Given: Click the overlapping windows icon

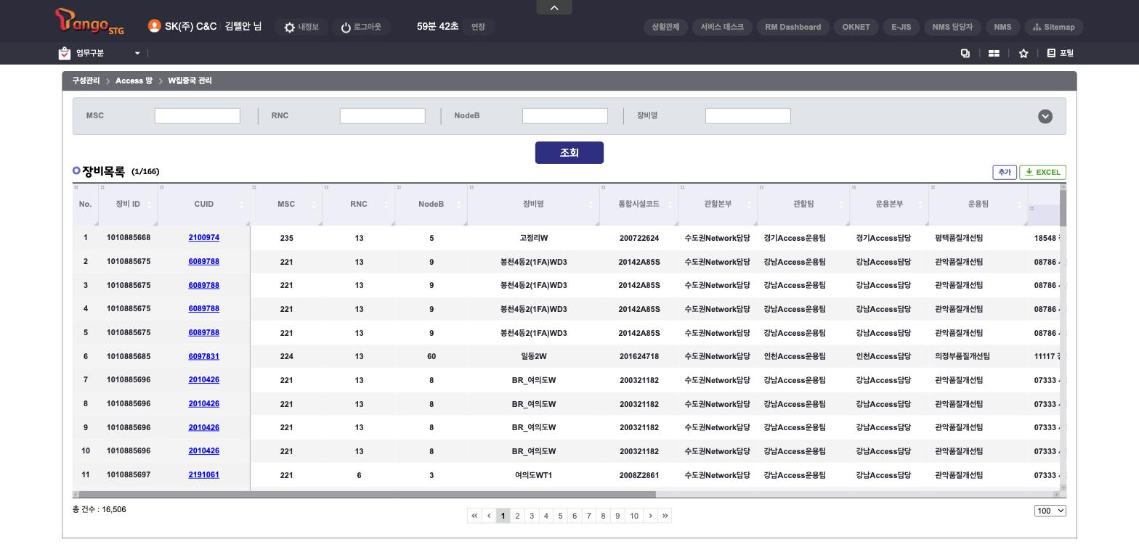Looking at the screenshot, I should coord(965,53).
